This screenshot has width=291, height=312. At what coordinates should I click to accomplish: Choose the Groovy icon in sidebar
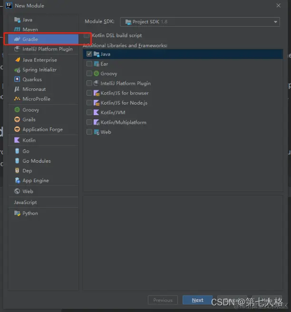[17, 110]
